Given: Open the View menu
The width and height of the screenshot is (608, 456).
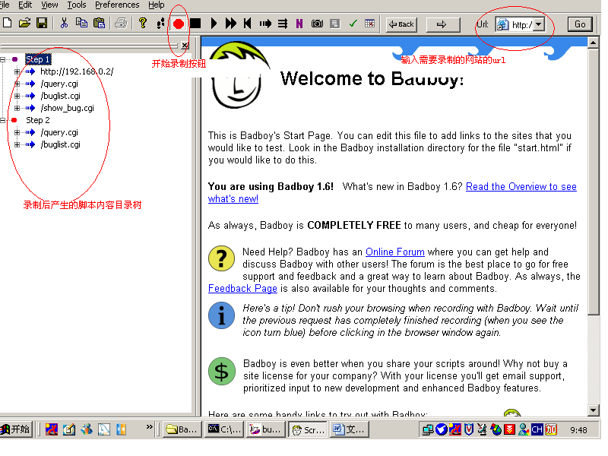Looking at the screenshot, I should click(x=49, y=5).
